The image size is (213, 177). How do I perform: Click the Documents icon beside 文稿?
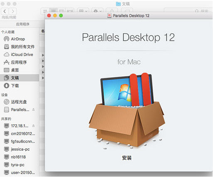click(6, 78)
